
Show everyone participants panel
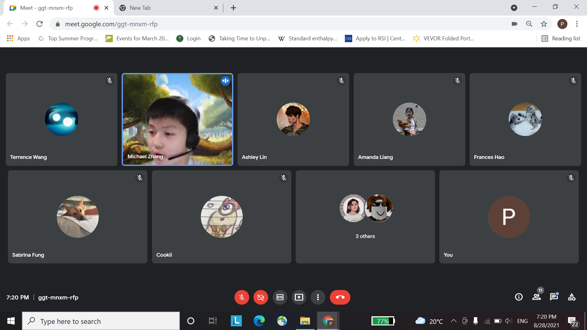[537, 297]
